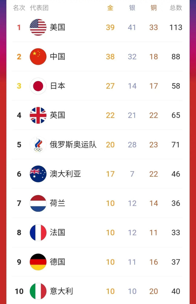Click the 代表团 column header
This screenshot has height=304, width=196.
[x=39, y=8]
